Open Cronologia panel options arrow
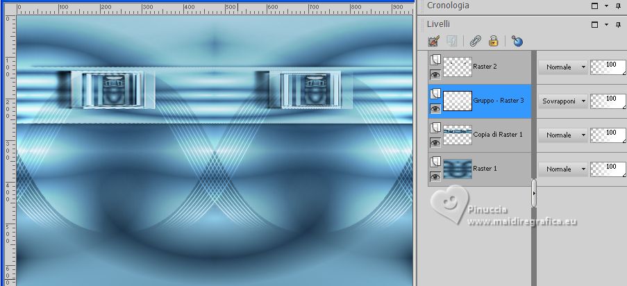 (607, 6)
